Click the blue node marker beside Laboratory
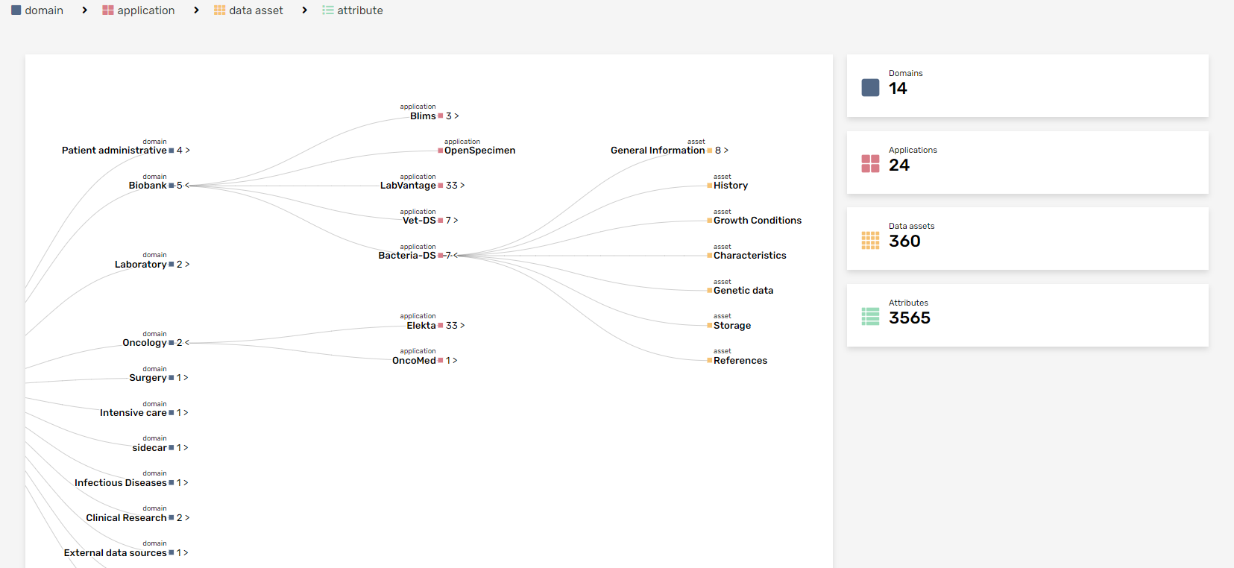1234x568 pixels. coord(171,265)
